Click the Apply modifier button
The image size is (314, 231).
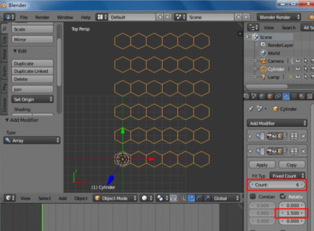tap(262, 165)
